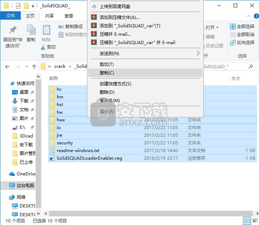Switch to the Share (共享) ribbon tab
Image resolution: width=259 pixels, height=225 pixels.
pos(49,16)
